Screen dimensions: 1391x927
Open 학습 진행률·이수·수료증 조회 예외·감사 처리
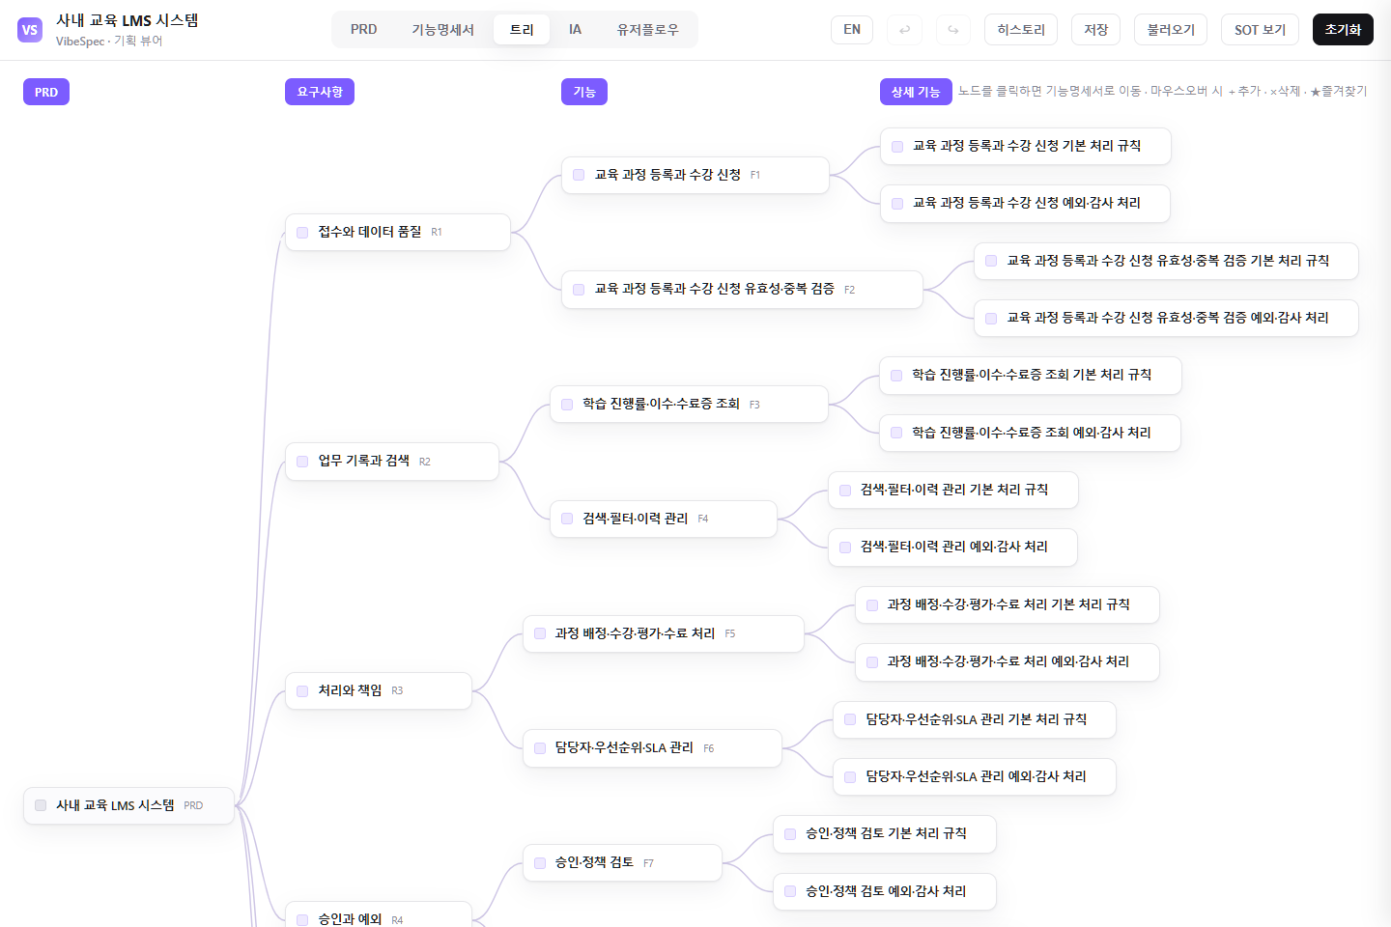coord(1030,433)
